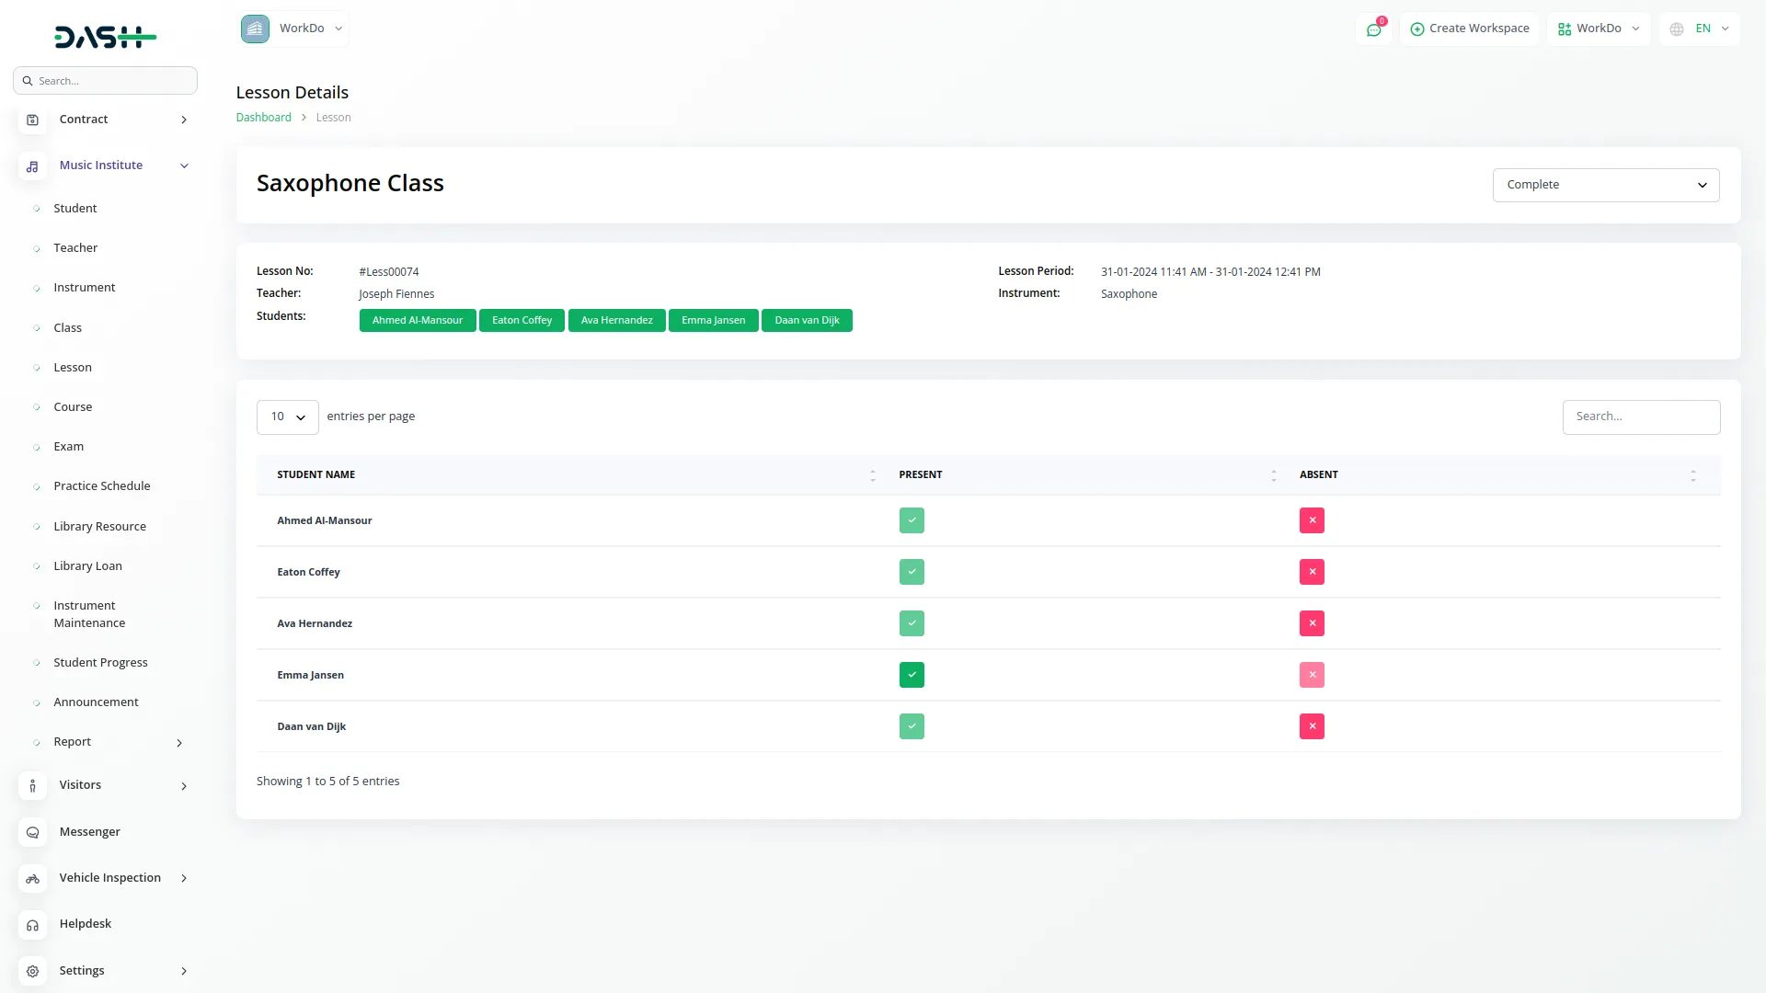Mark Ahmed Al-Mansour as present
The width and height of the screenshot is (1766, 993).
[x=911, y=520]
